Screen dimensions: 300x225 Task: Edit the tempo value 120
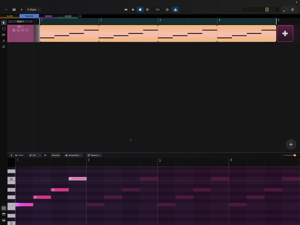tap(157, 10)
